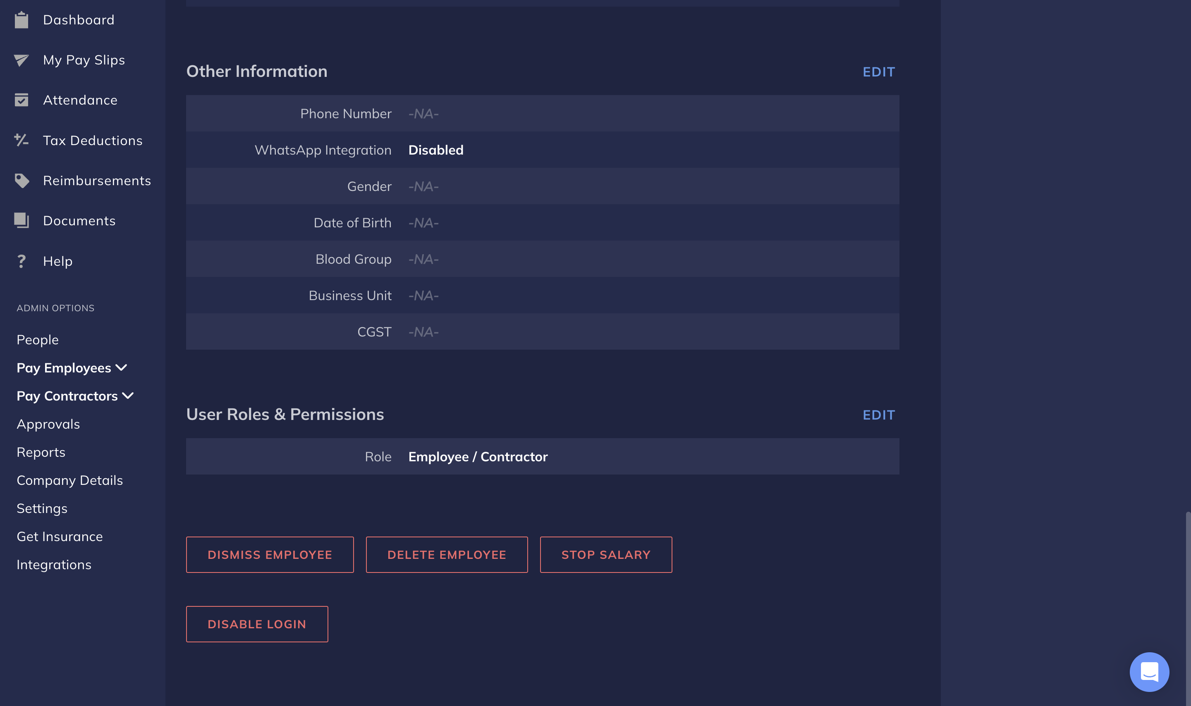Select the 'Employee / Contractor' role value

(478, 457)
